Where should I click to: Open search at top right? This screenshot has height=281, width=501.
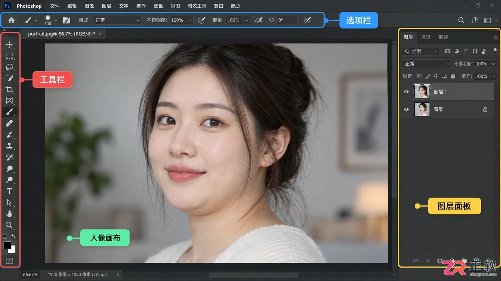[461, 20]
